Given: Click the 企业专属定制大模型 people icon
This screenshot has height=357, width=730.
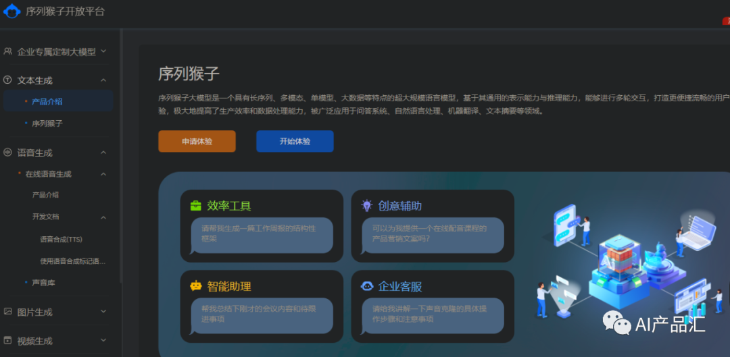Looking at the screenshot, I should 8,51.
